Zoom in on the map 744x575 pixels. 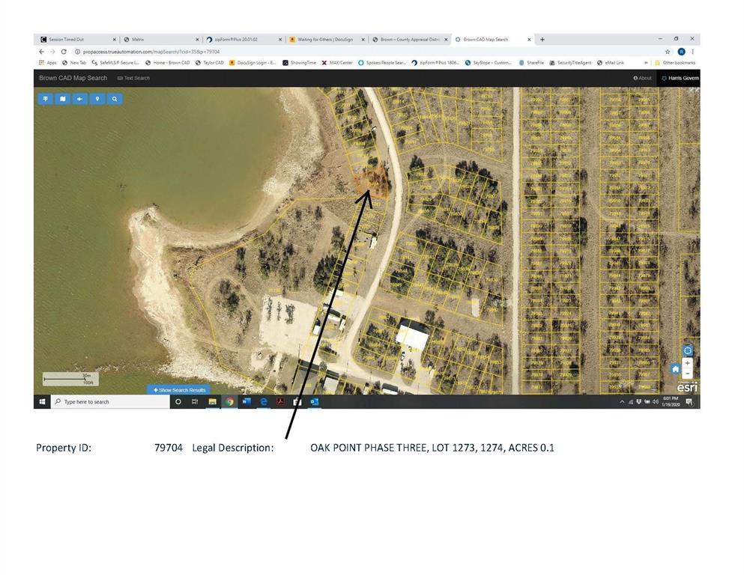(x=688, y=362)
